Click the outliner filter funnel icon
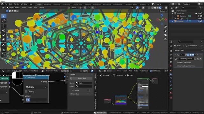This screenshot has width=204, height=114. (200, 8)
